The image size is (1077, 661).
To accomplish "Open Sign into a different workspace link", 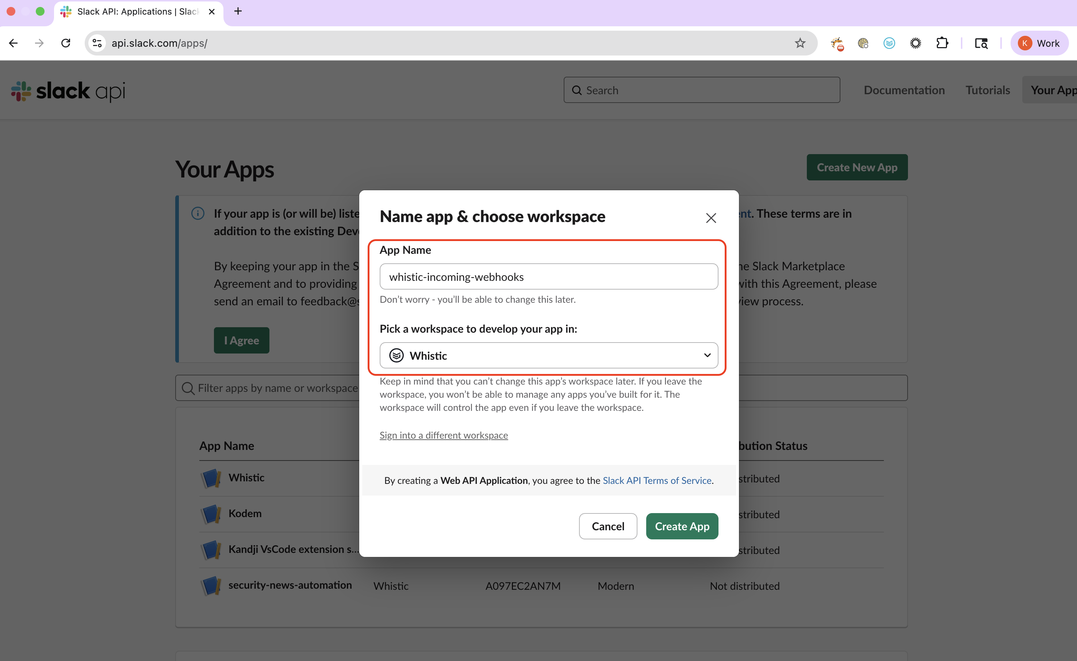I will 443,435.
